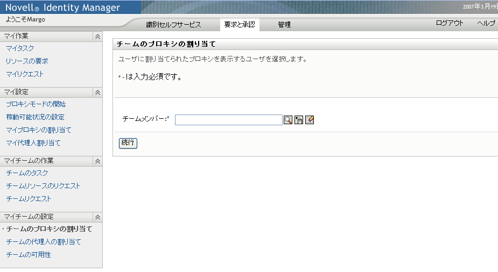Collapse the マイ作業 section
Image resolution: width=498 pixels, height=272 pixels.
point(97,37)
